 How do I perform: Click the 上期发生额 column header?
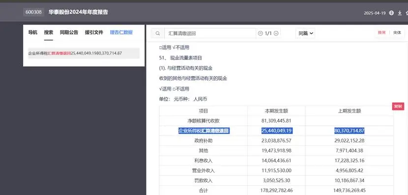tap(349, 111)
